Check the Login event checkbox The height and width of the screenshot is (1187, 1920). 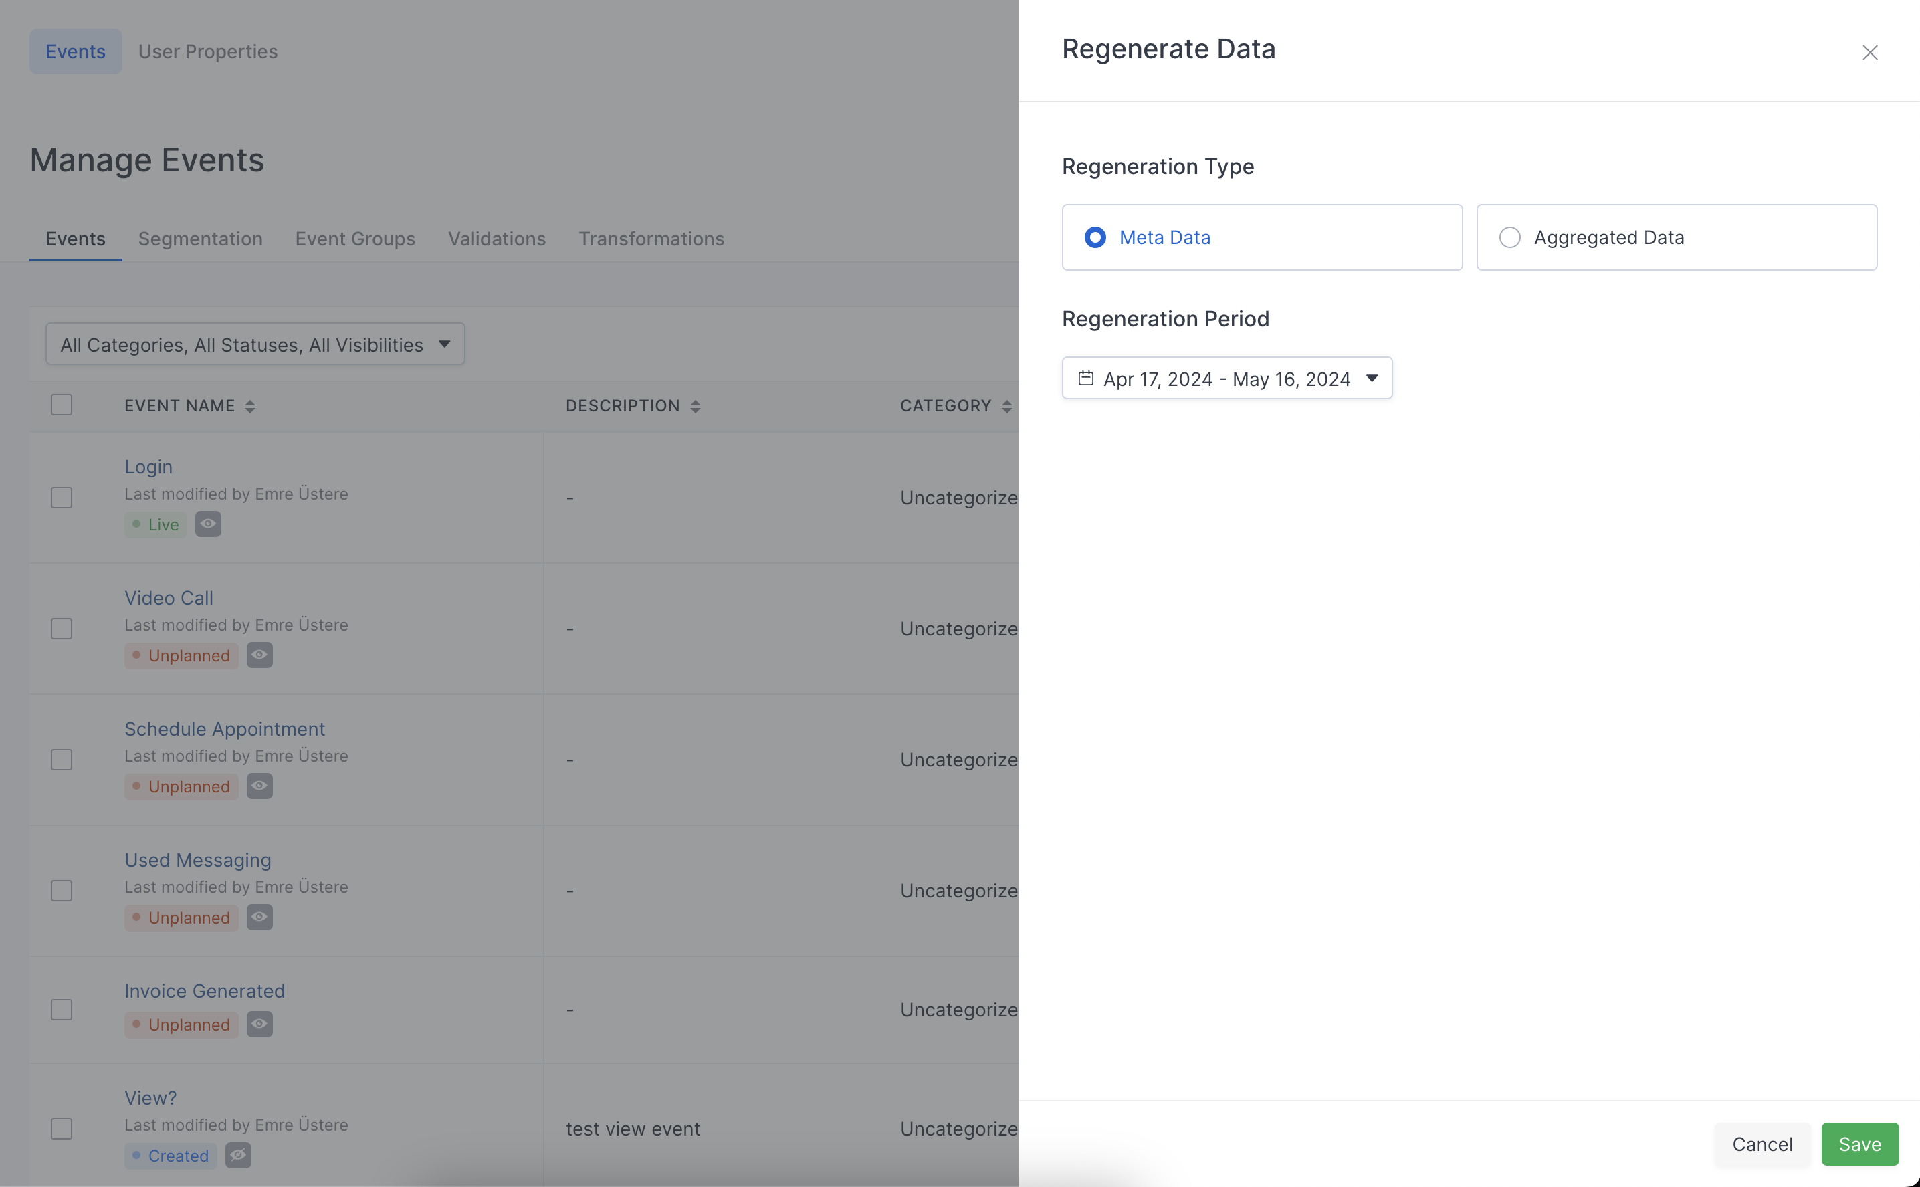[x=62, y=497]
